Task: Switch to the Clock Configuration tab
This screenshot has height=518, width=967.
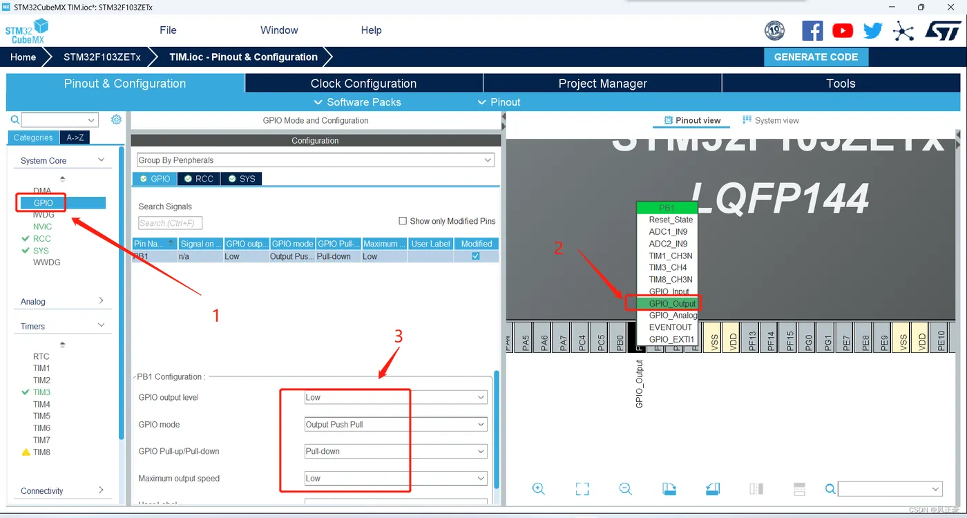Action: [x=364, y=84]
